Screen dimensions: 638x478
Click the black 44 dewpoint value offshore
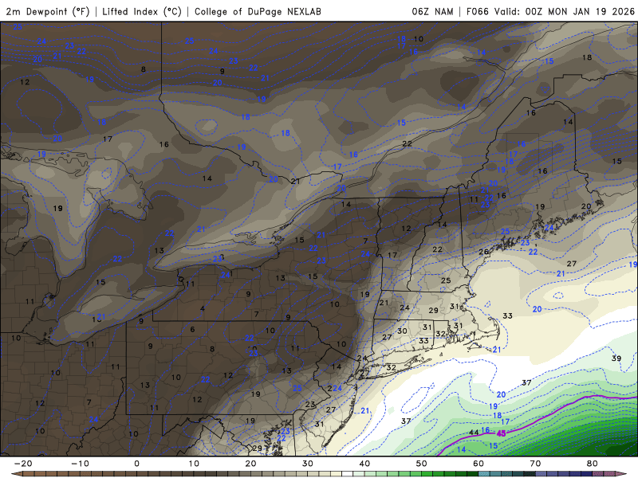[x=474, y=432]
